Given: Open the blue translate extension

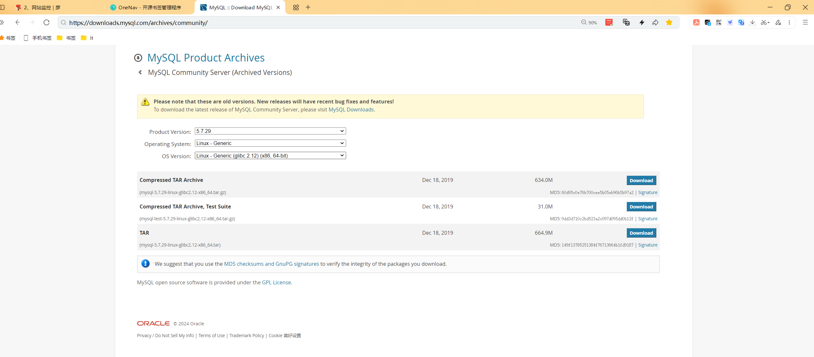Looking at the screenshot, I should point(741,22).
